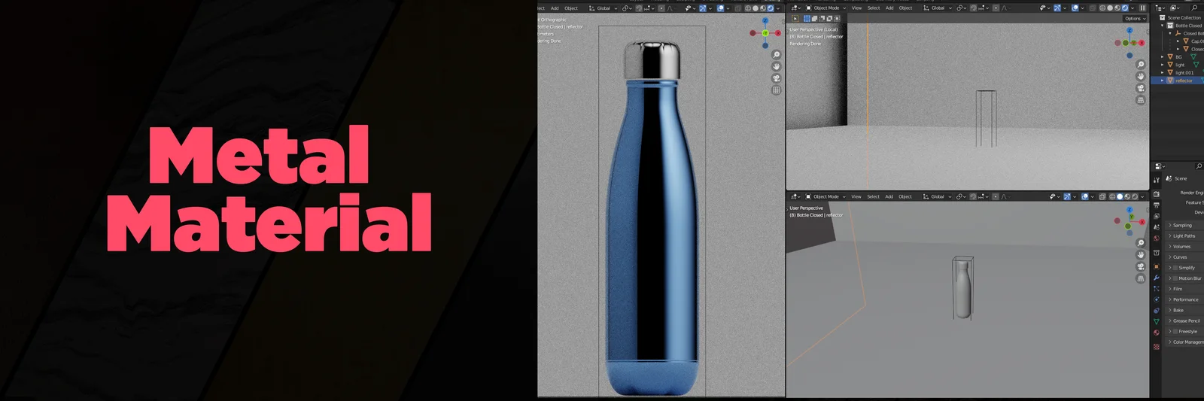
Task: Enable wireframe shading in rendered bottle viewport
Action: [748, 8]
